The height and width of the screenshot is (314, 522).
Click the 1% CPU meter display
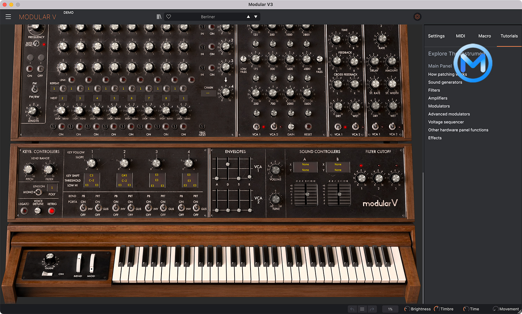390,309
